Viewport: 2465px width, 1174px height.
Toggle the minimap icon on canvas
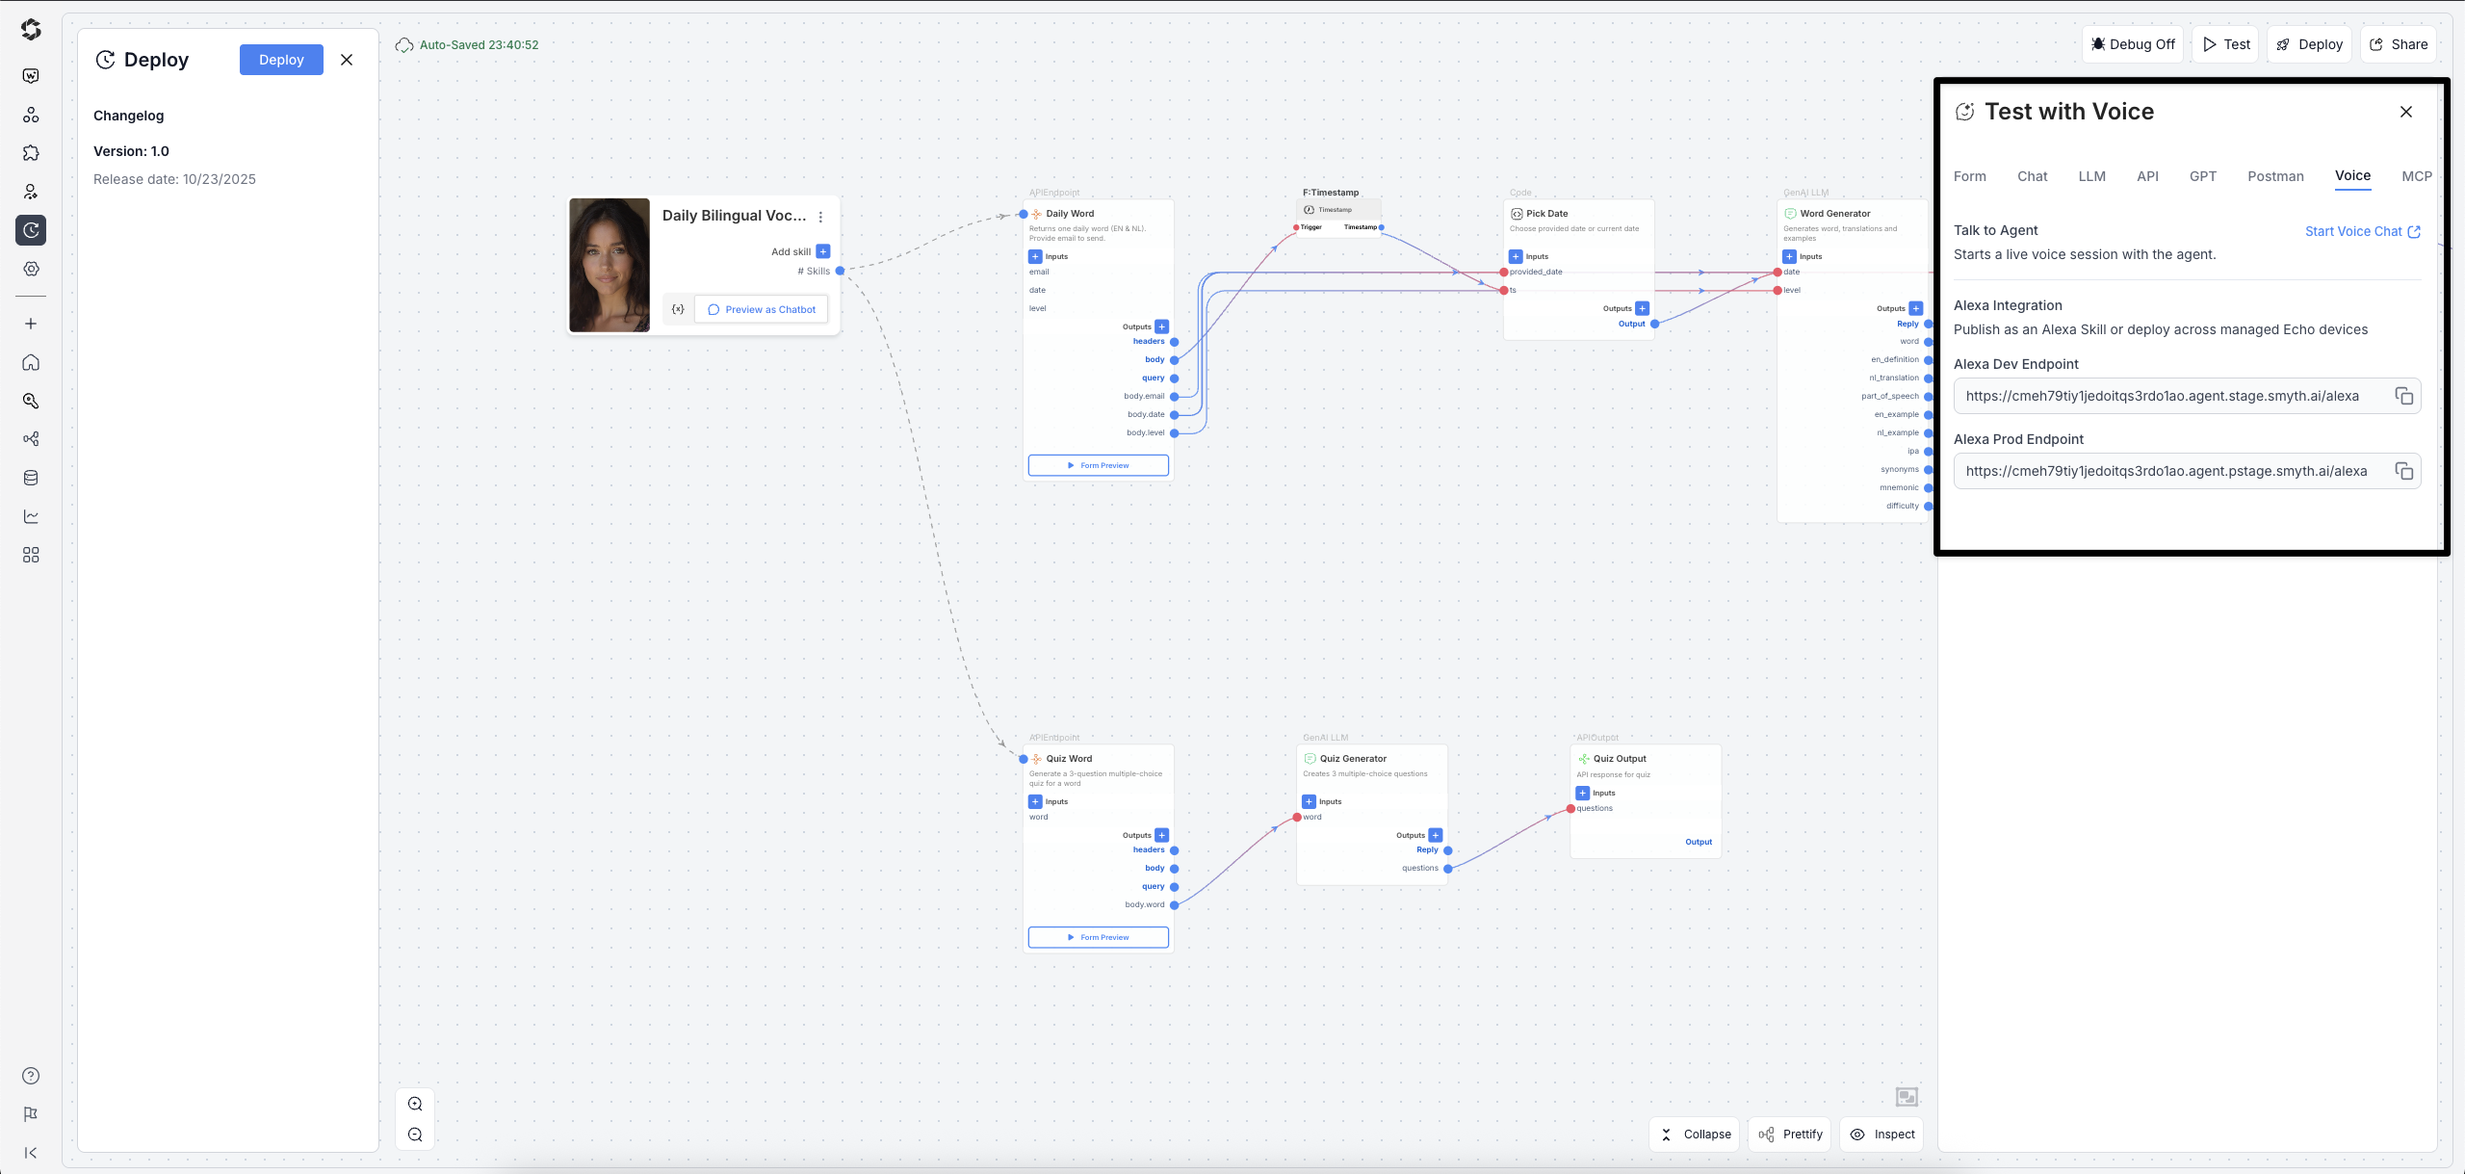(1907, 1097)
